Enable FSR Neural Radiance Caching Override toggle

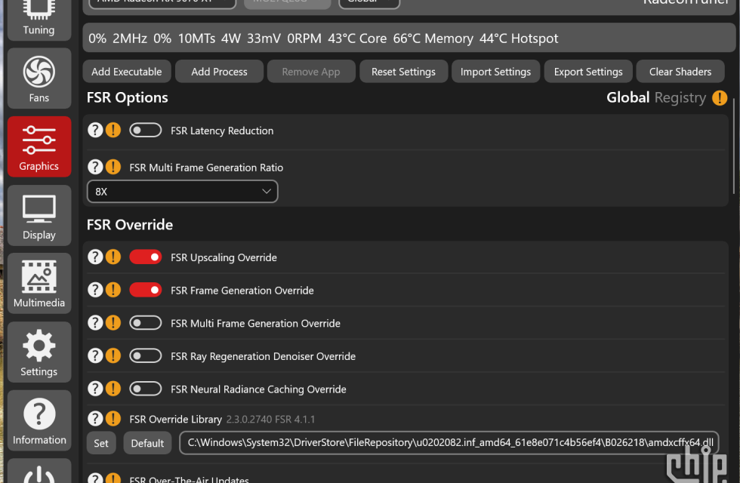[x=145, y=389]
